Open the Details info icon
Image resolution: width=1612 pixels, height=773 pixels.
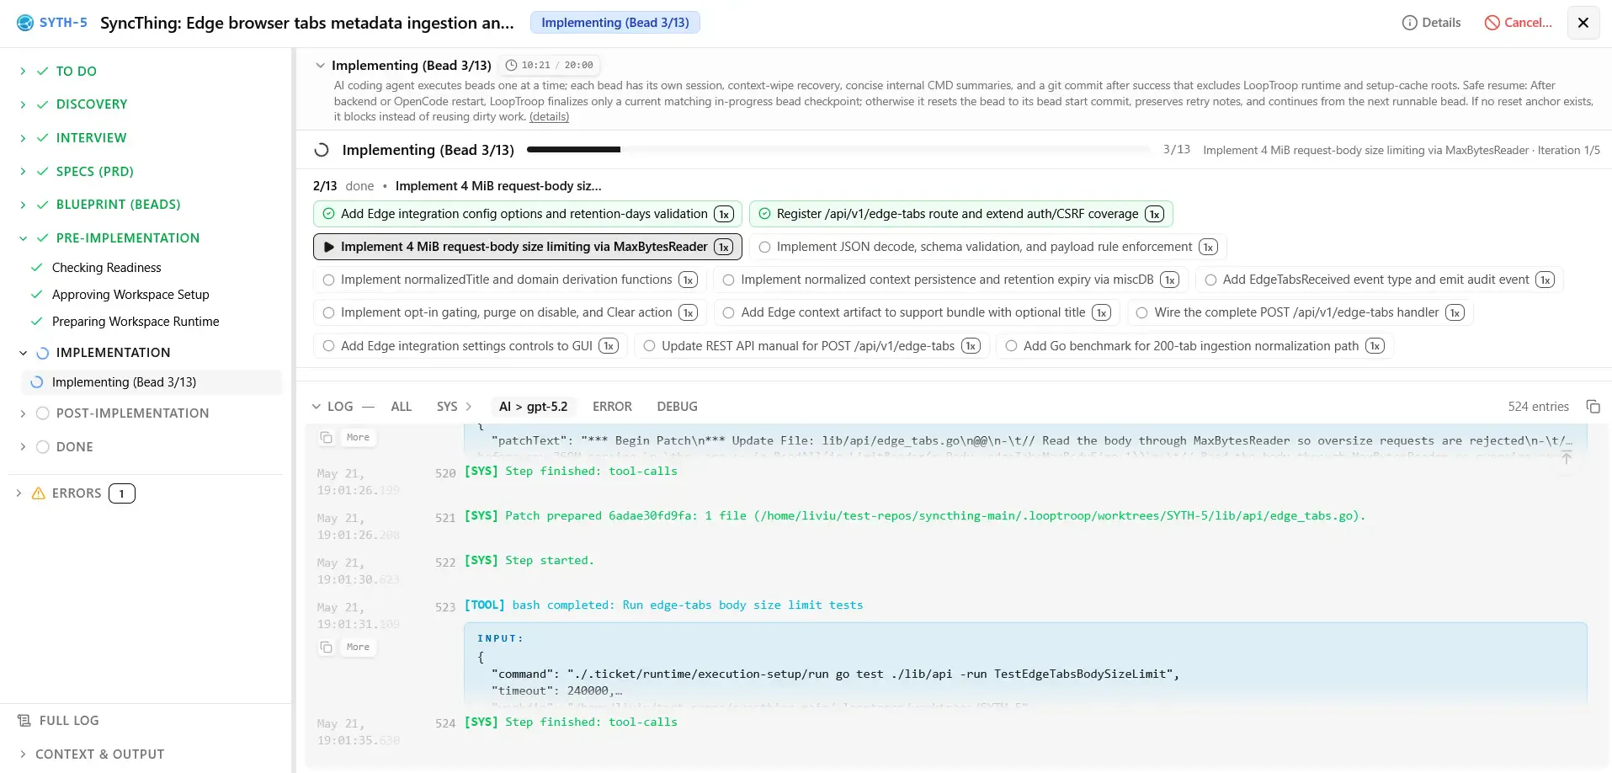point(1409,23)
